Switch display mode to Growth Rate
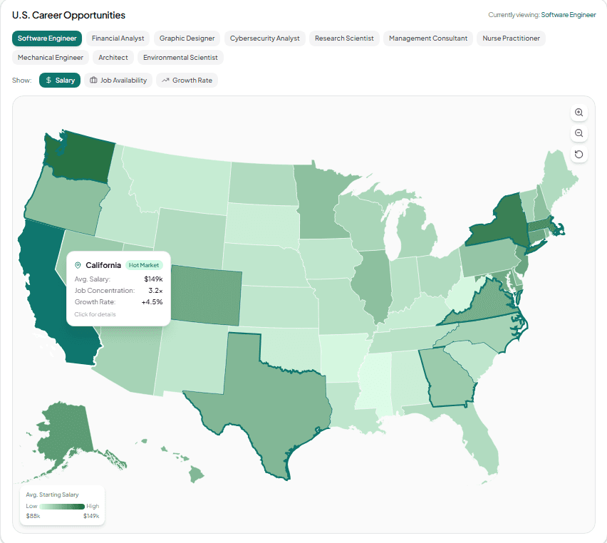 [187, 80]
